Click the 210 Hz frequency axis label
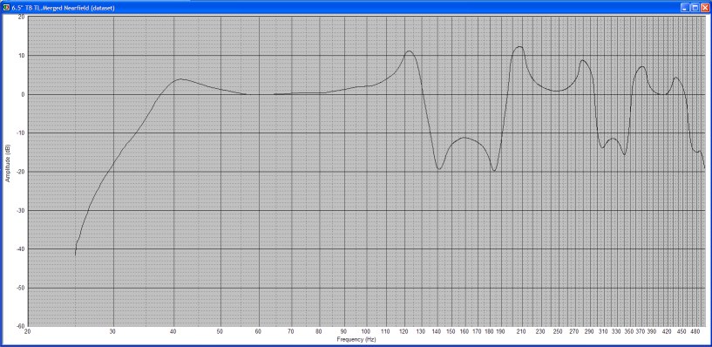 521,331
